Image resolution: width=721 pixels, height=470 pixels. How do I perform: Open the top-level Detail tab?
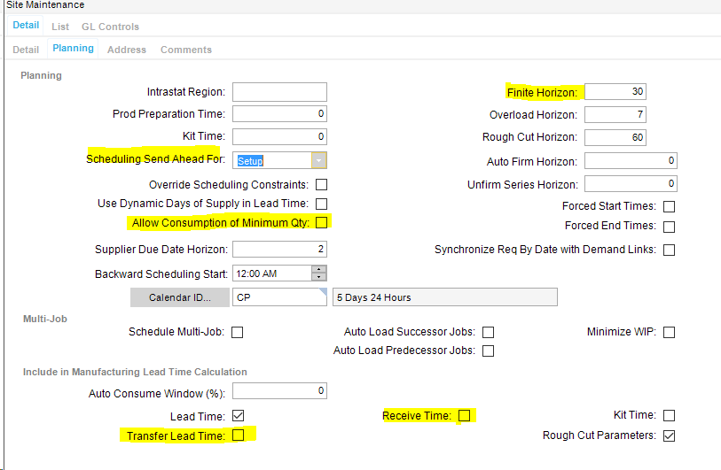tap(26, 26)
